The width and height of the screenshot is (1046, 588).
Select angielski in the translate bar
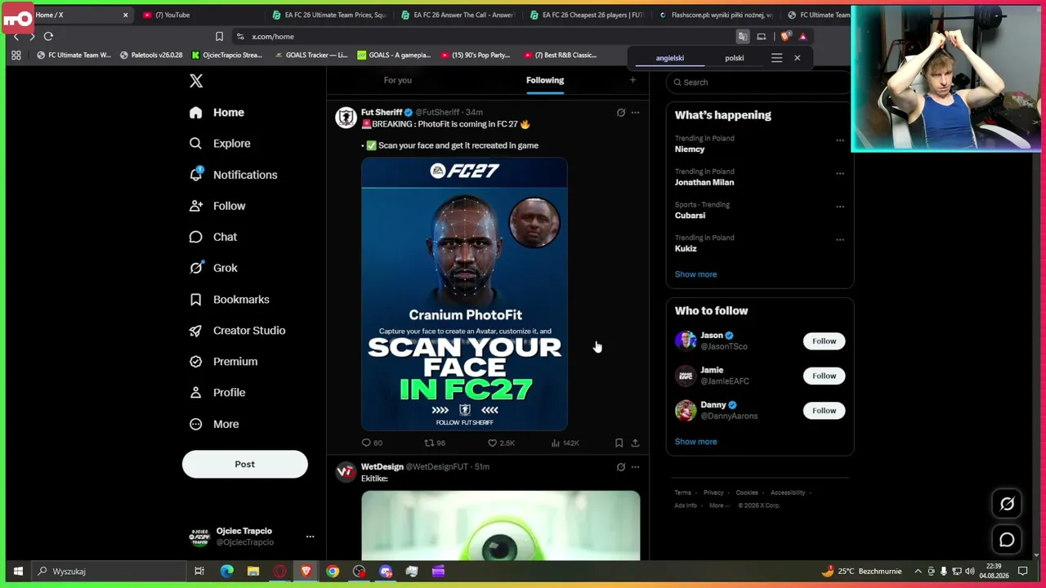(x=669, y=58)
